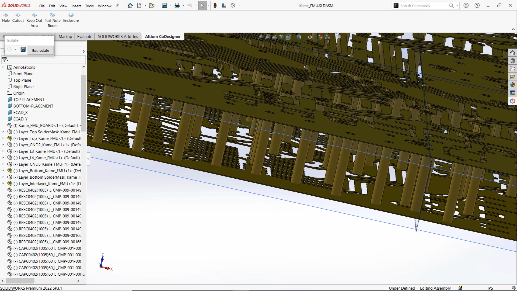Viewport: 517px width, 291px height.
Task: Select the Cutout tool
Action: coord(18,15)
